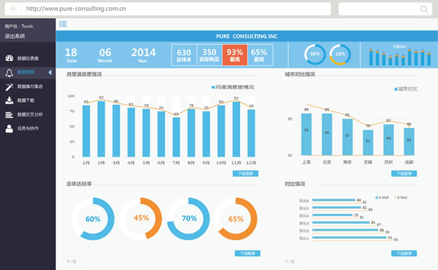Click the bell alert icon in sidebar

pos(9,72)
